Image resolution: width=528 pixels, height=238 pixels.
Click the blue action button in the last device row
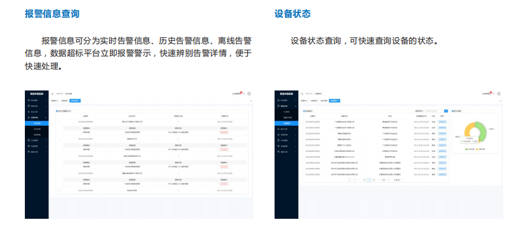pos(442,174)
